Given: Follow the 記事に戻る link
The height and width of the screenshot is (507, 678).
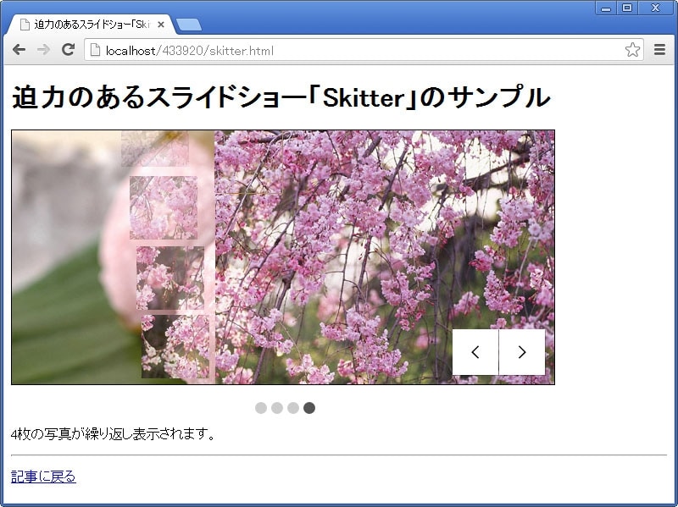Looking at the screenshot, I should click(43, 477).
